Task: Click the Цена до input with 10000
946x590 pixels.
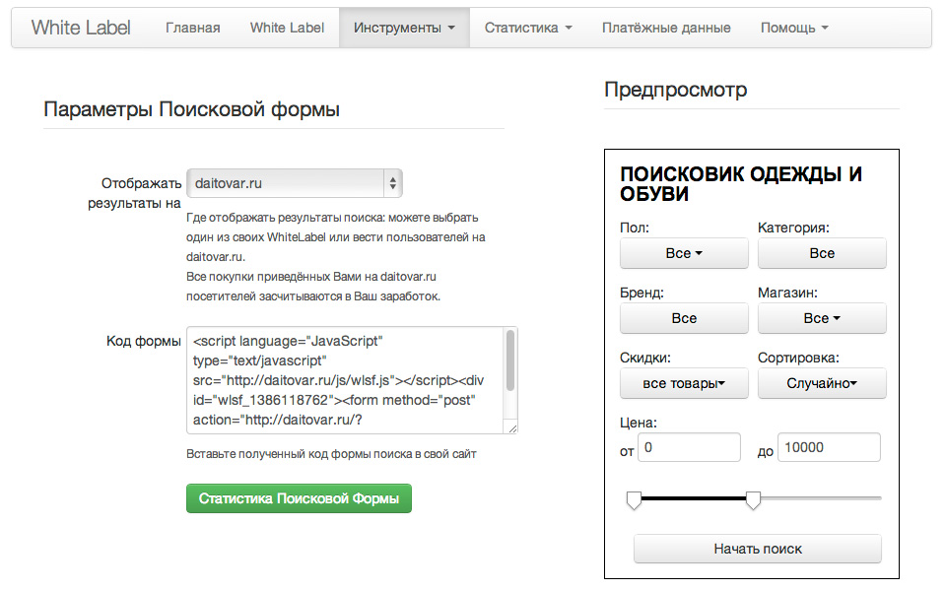Action: (829, 447)
